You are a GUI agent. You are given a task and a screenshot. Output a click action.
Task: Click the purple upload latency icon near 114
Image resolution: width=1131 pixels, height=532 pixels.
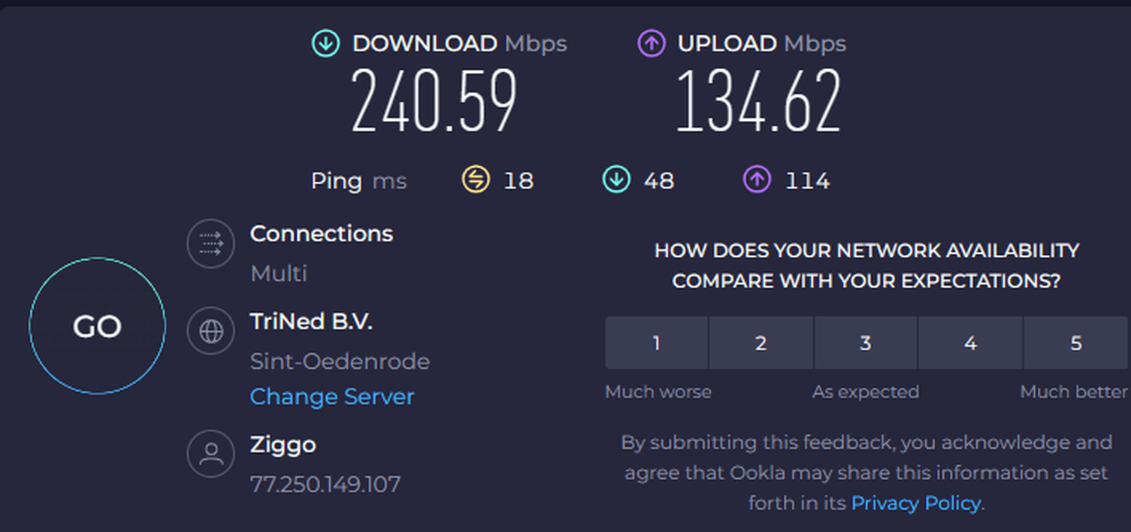click(757, 180)
